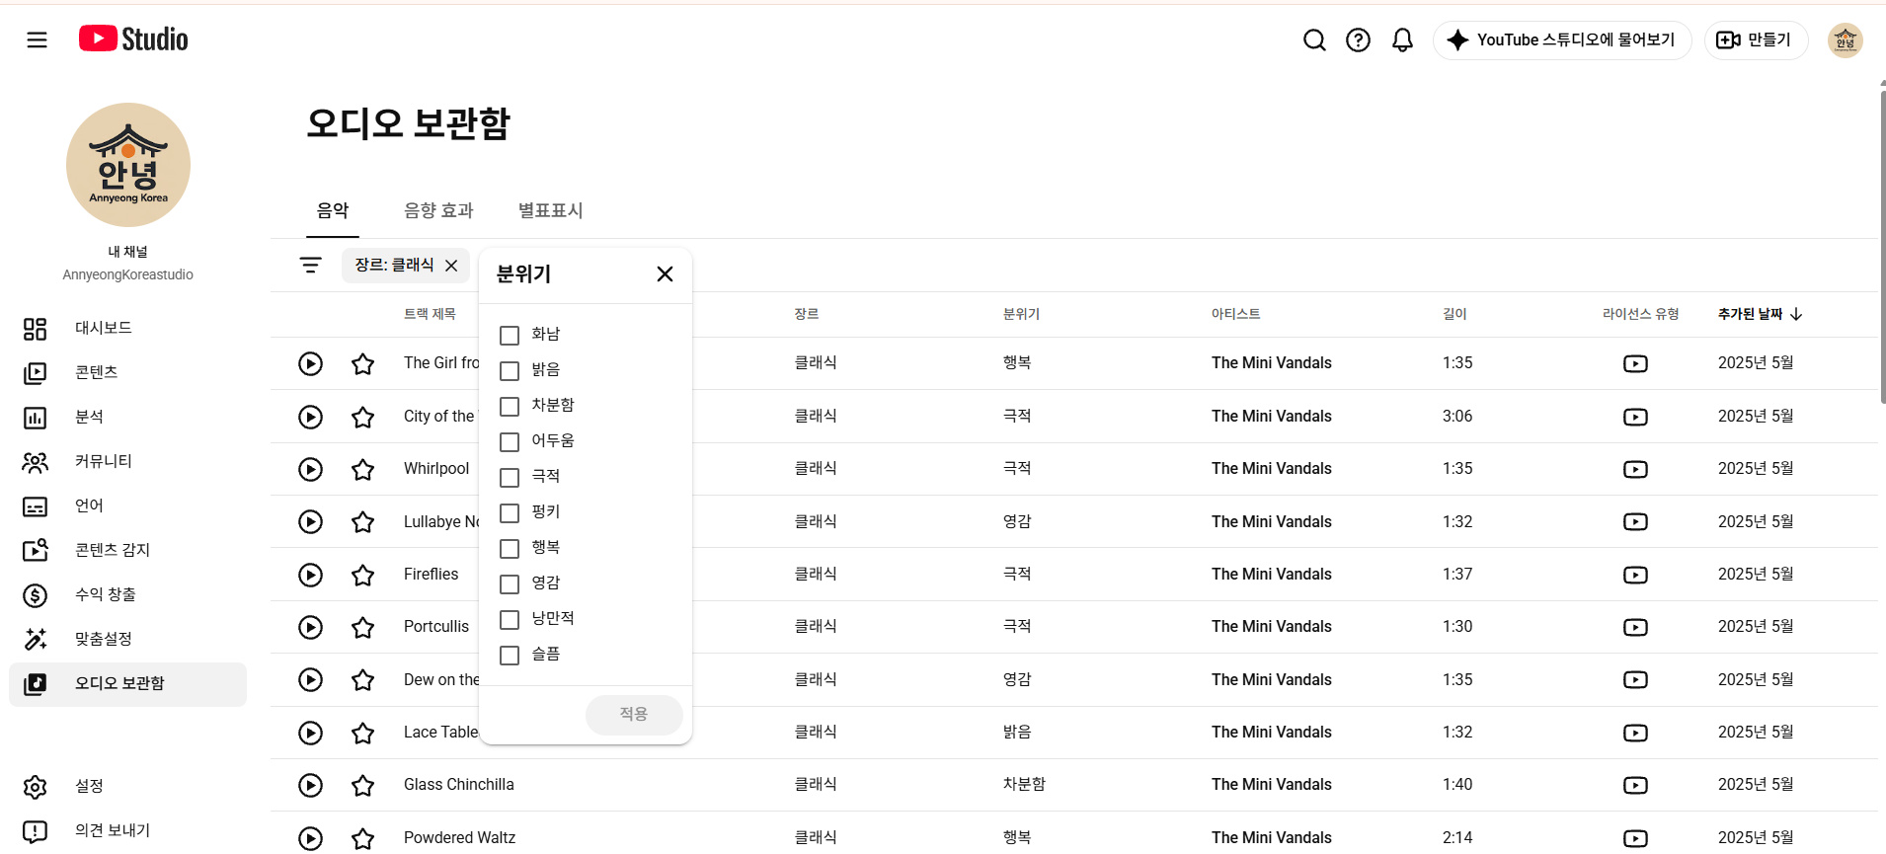Open the search magnifier icon

(x=1314, y=39)
